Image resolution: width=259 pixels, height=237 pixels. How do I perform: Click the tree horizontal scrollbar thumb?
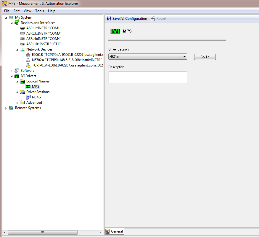click(43, 232)
